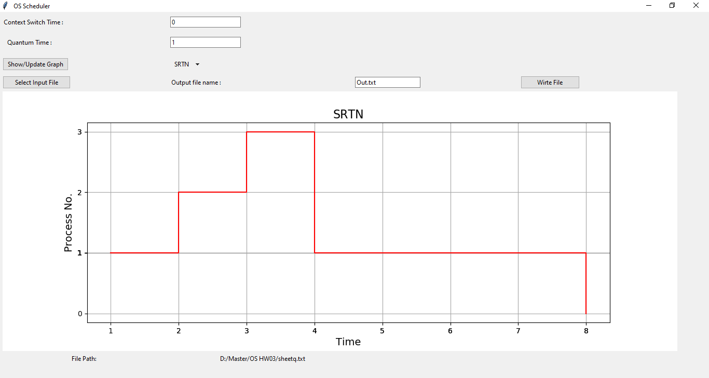This screenshot has height=378, width=709.
Task: Restore down the OS Scheduler window
Action: 672,6
